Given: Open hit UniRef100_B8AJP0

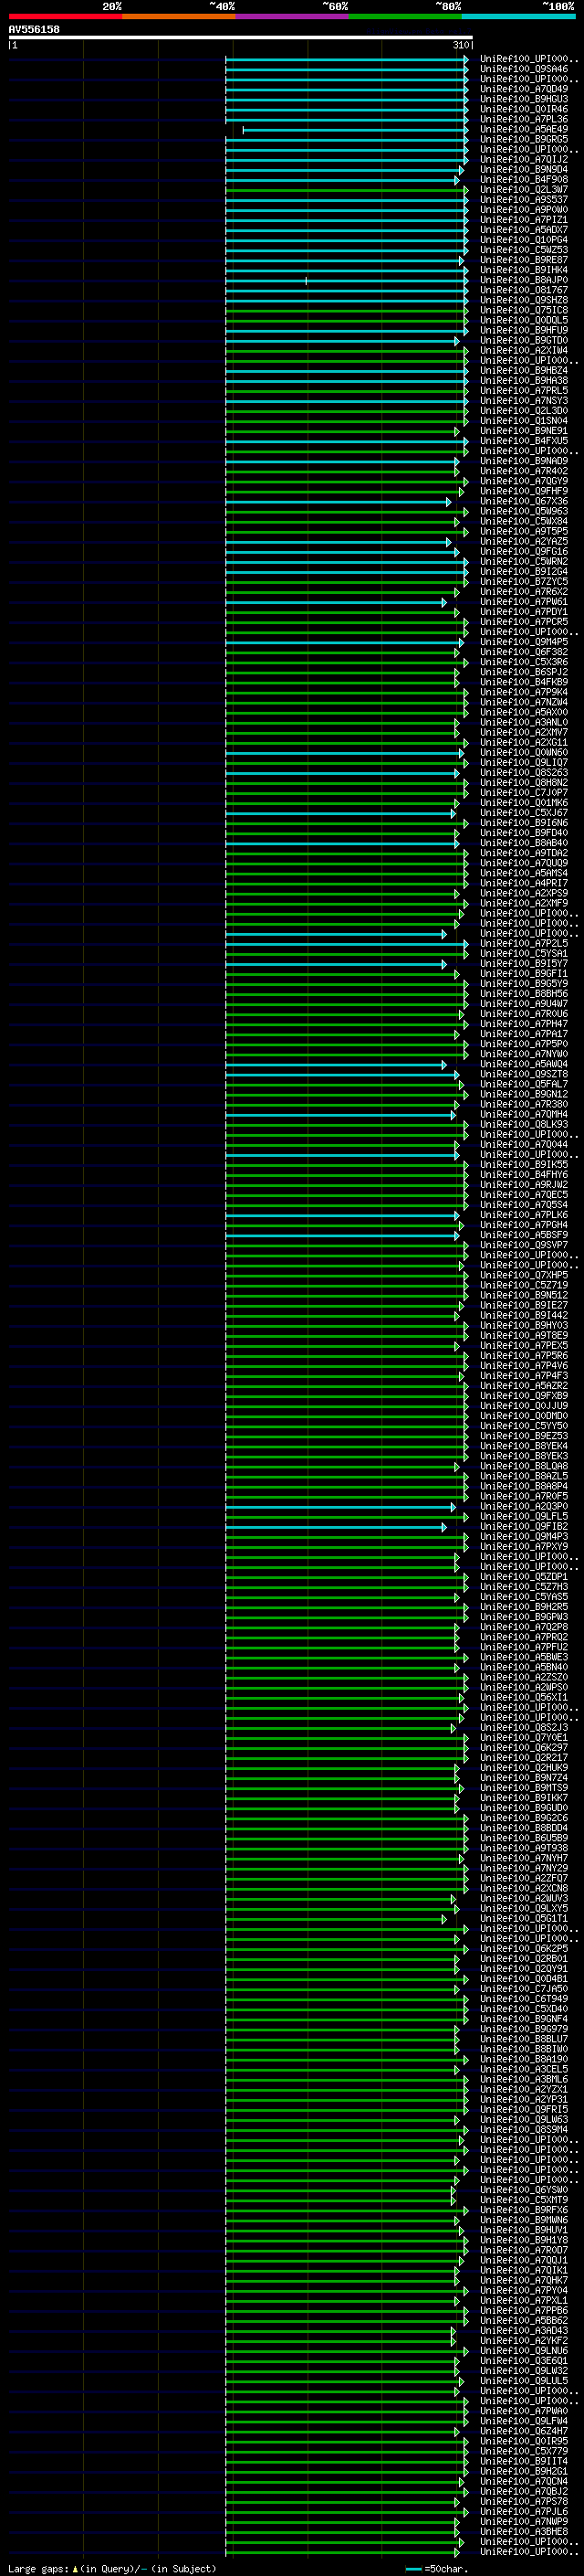Looking at the screenshot, I should 524,280.
